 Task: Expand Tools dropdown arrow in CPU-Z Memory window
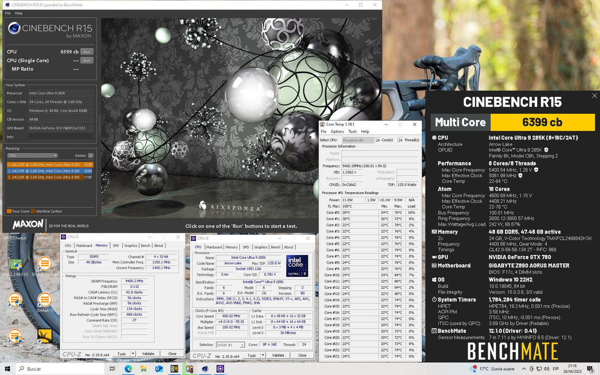[x=133, y=354]
